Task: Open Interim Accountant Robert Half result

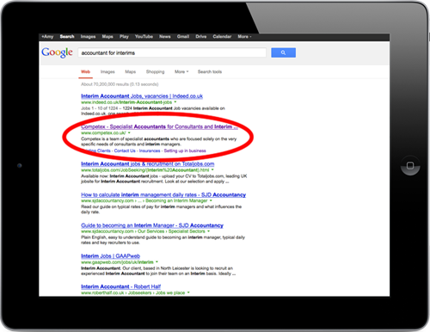Action: [x=121, y=286]
